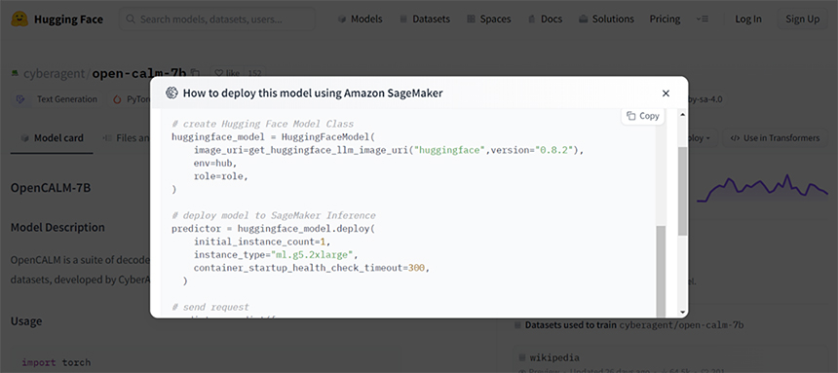Click the Sign Up button

click(802, 19)
